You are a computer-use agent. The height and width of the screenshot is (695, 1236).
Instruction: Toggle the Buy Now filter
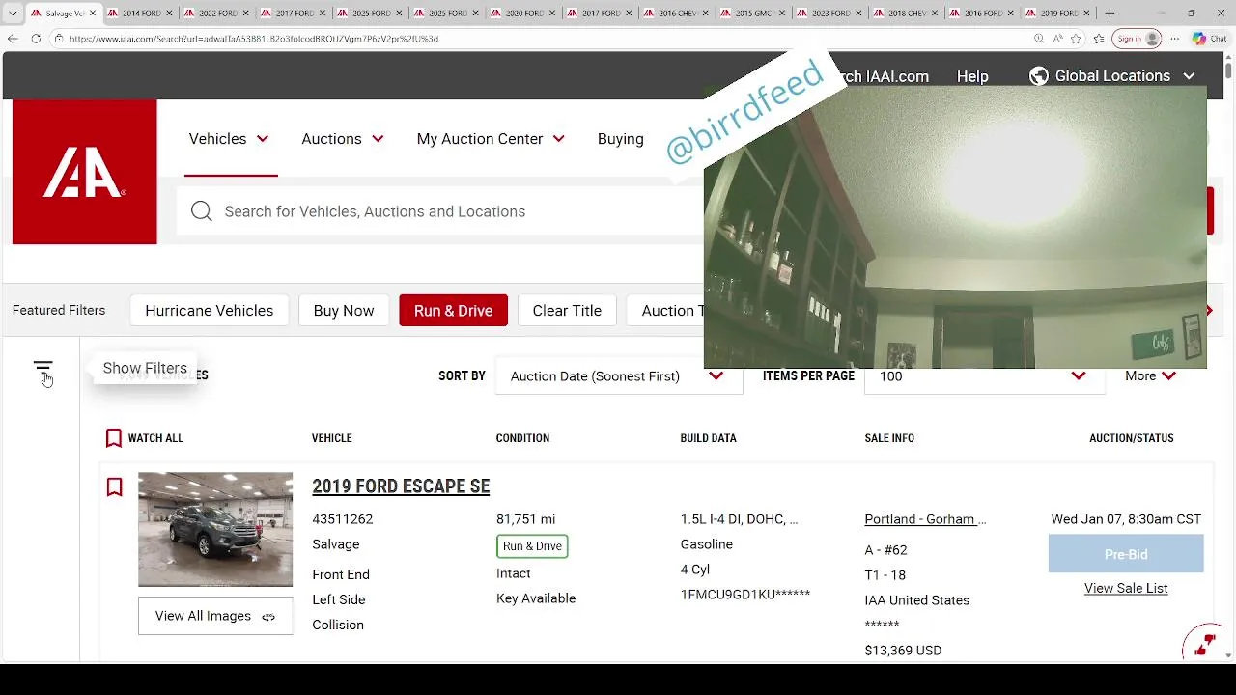tap(344, 311)
